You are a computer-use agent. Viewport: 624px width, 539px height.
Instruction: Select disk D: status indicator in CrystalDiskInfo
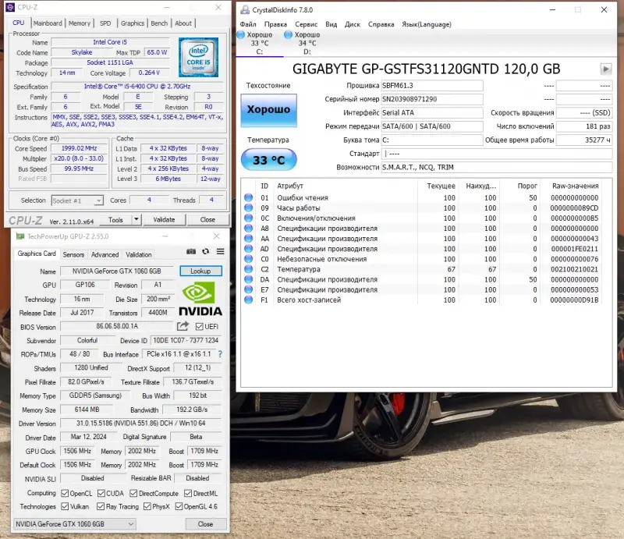pos(288,35)
